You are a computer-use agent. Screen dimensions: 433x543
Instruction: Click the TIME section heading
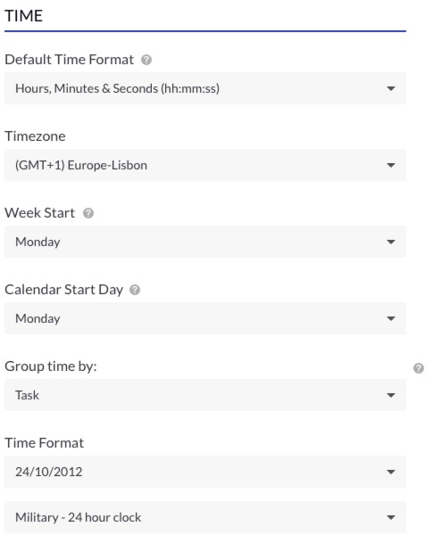(x=23, y=16)
